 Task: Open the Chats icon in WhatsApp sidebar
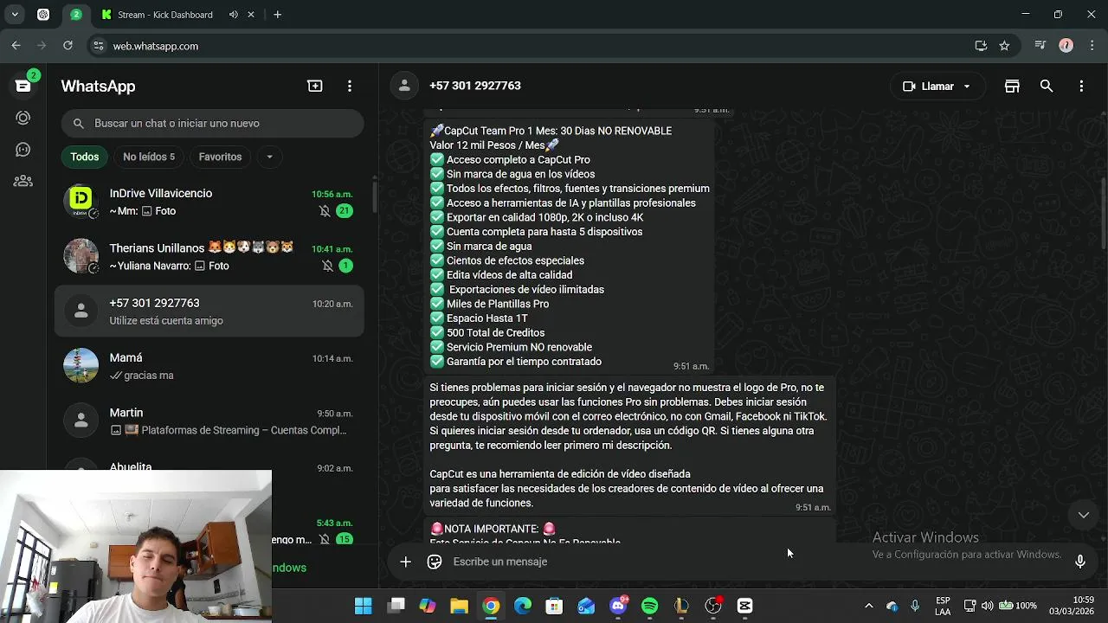pyautogui.click(x=23, y=86)
